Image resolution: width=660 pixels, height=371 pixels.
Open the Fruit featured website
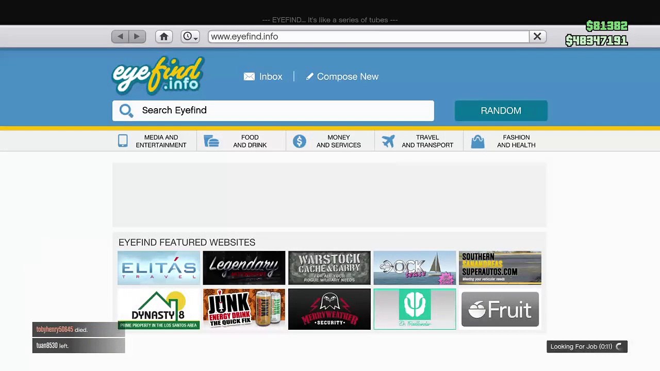pos(500,309)
